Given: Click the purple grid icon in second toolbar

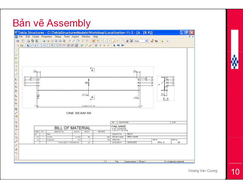Looking at the screenshot, I should (96, 46).
